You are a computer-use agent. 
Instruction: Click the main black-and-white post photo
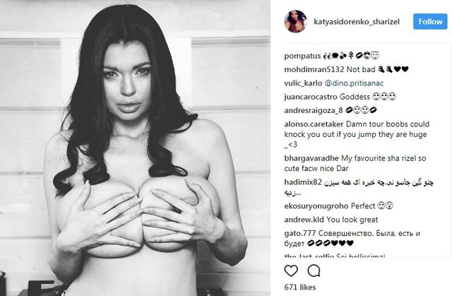click(135, 148)
